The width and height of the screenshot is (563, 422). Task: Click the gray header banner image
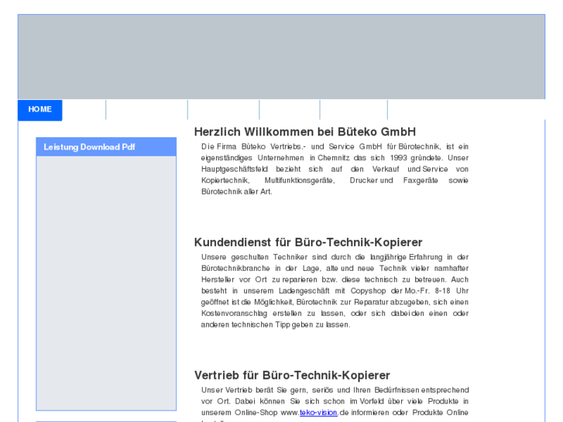pyautogui.click(x=282, y=57)
